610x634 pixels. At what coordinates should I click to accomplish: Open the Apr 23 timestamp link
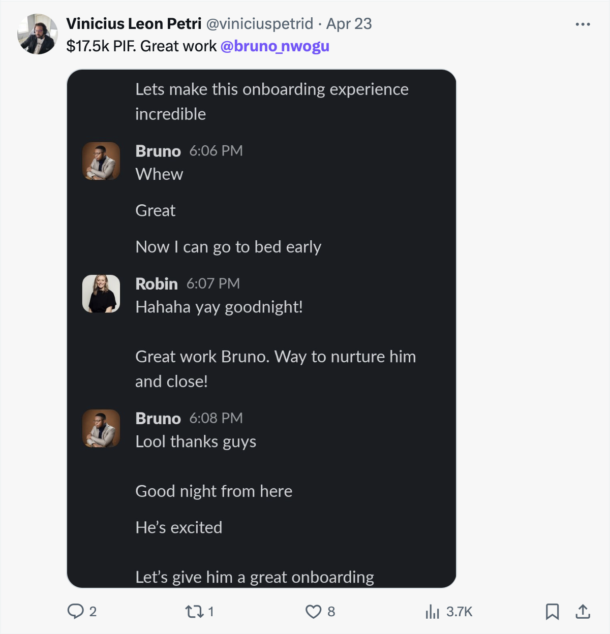[x=349, y=24]
